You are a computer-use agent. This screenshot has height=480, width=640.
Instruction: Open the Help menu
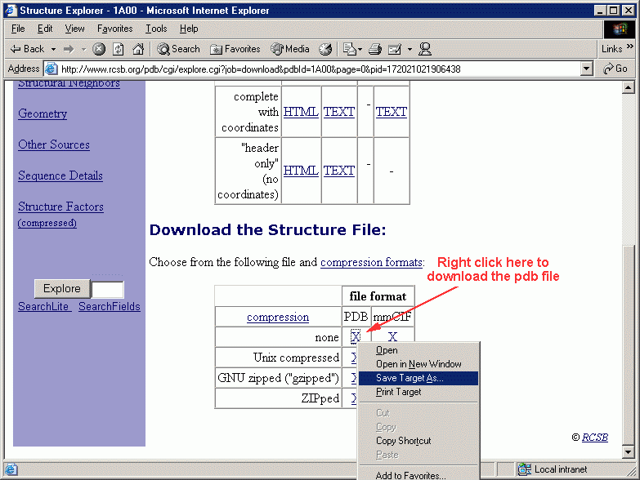pos(189,29)
